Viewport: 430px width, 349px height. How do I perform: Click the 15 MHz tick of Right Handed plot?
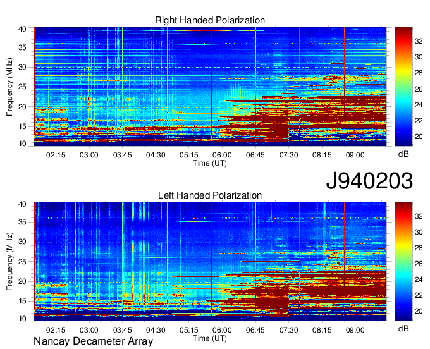click(22, 126)
